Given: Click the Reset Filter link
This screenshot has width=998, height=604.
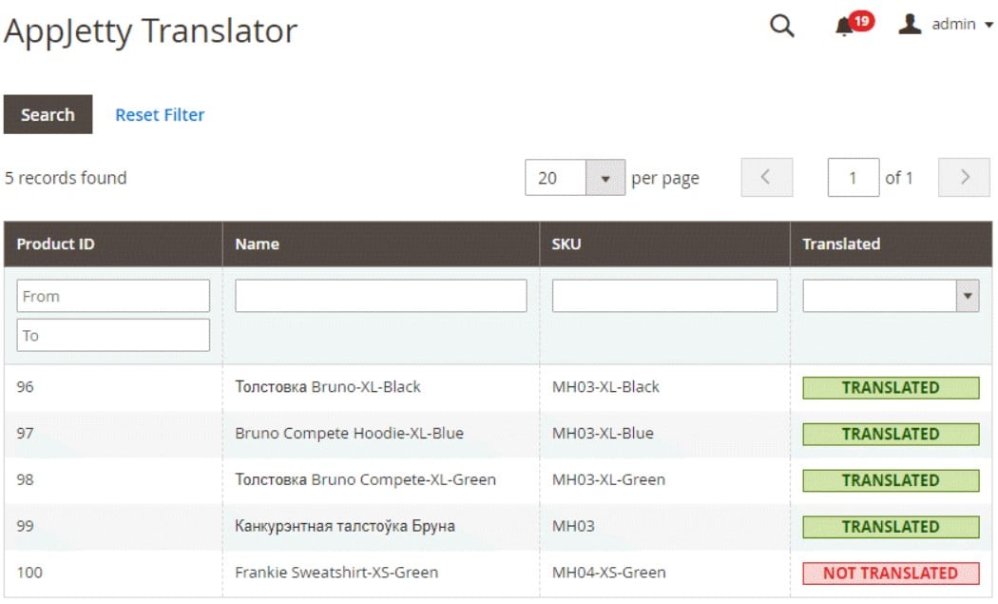Looking at the screenshot, I should pyautogui.click(x=160, y=115).
